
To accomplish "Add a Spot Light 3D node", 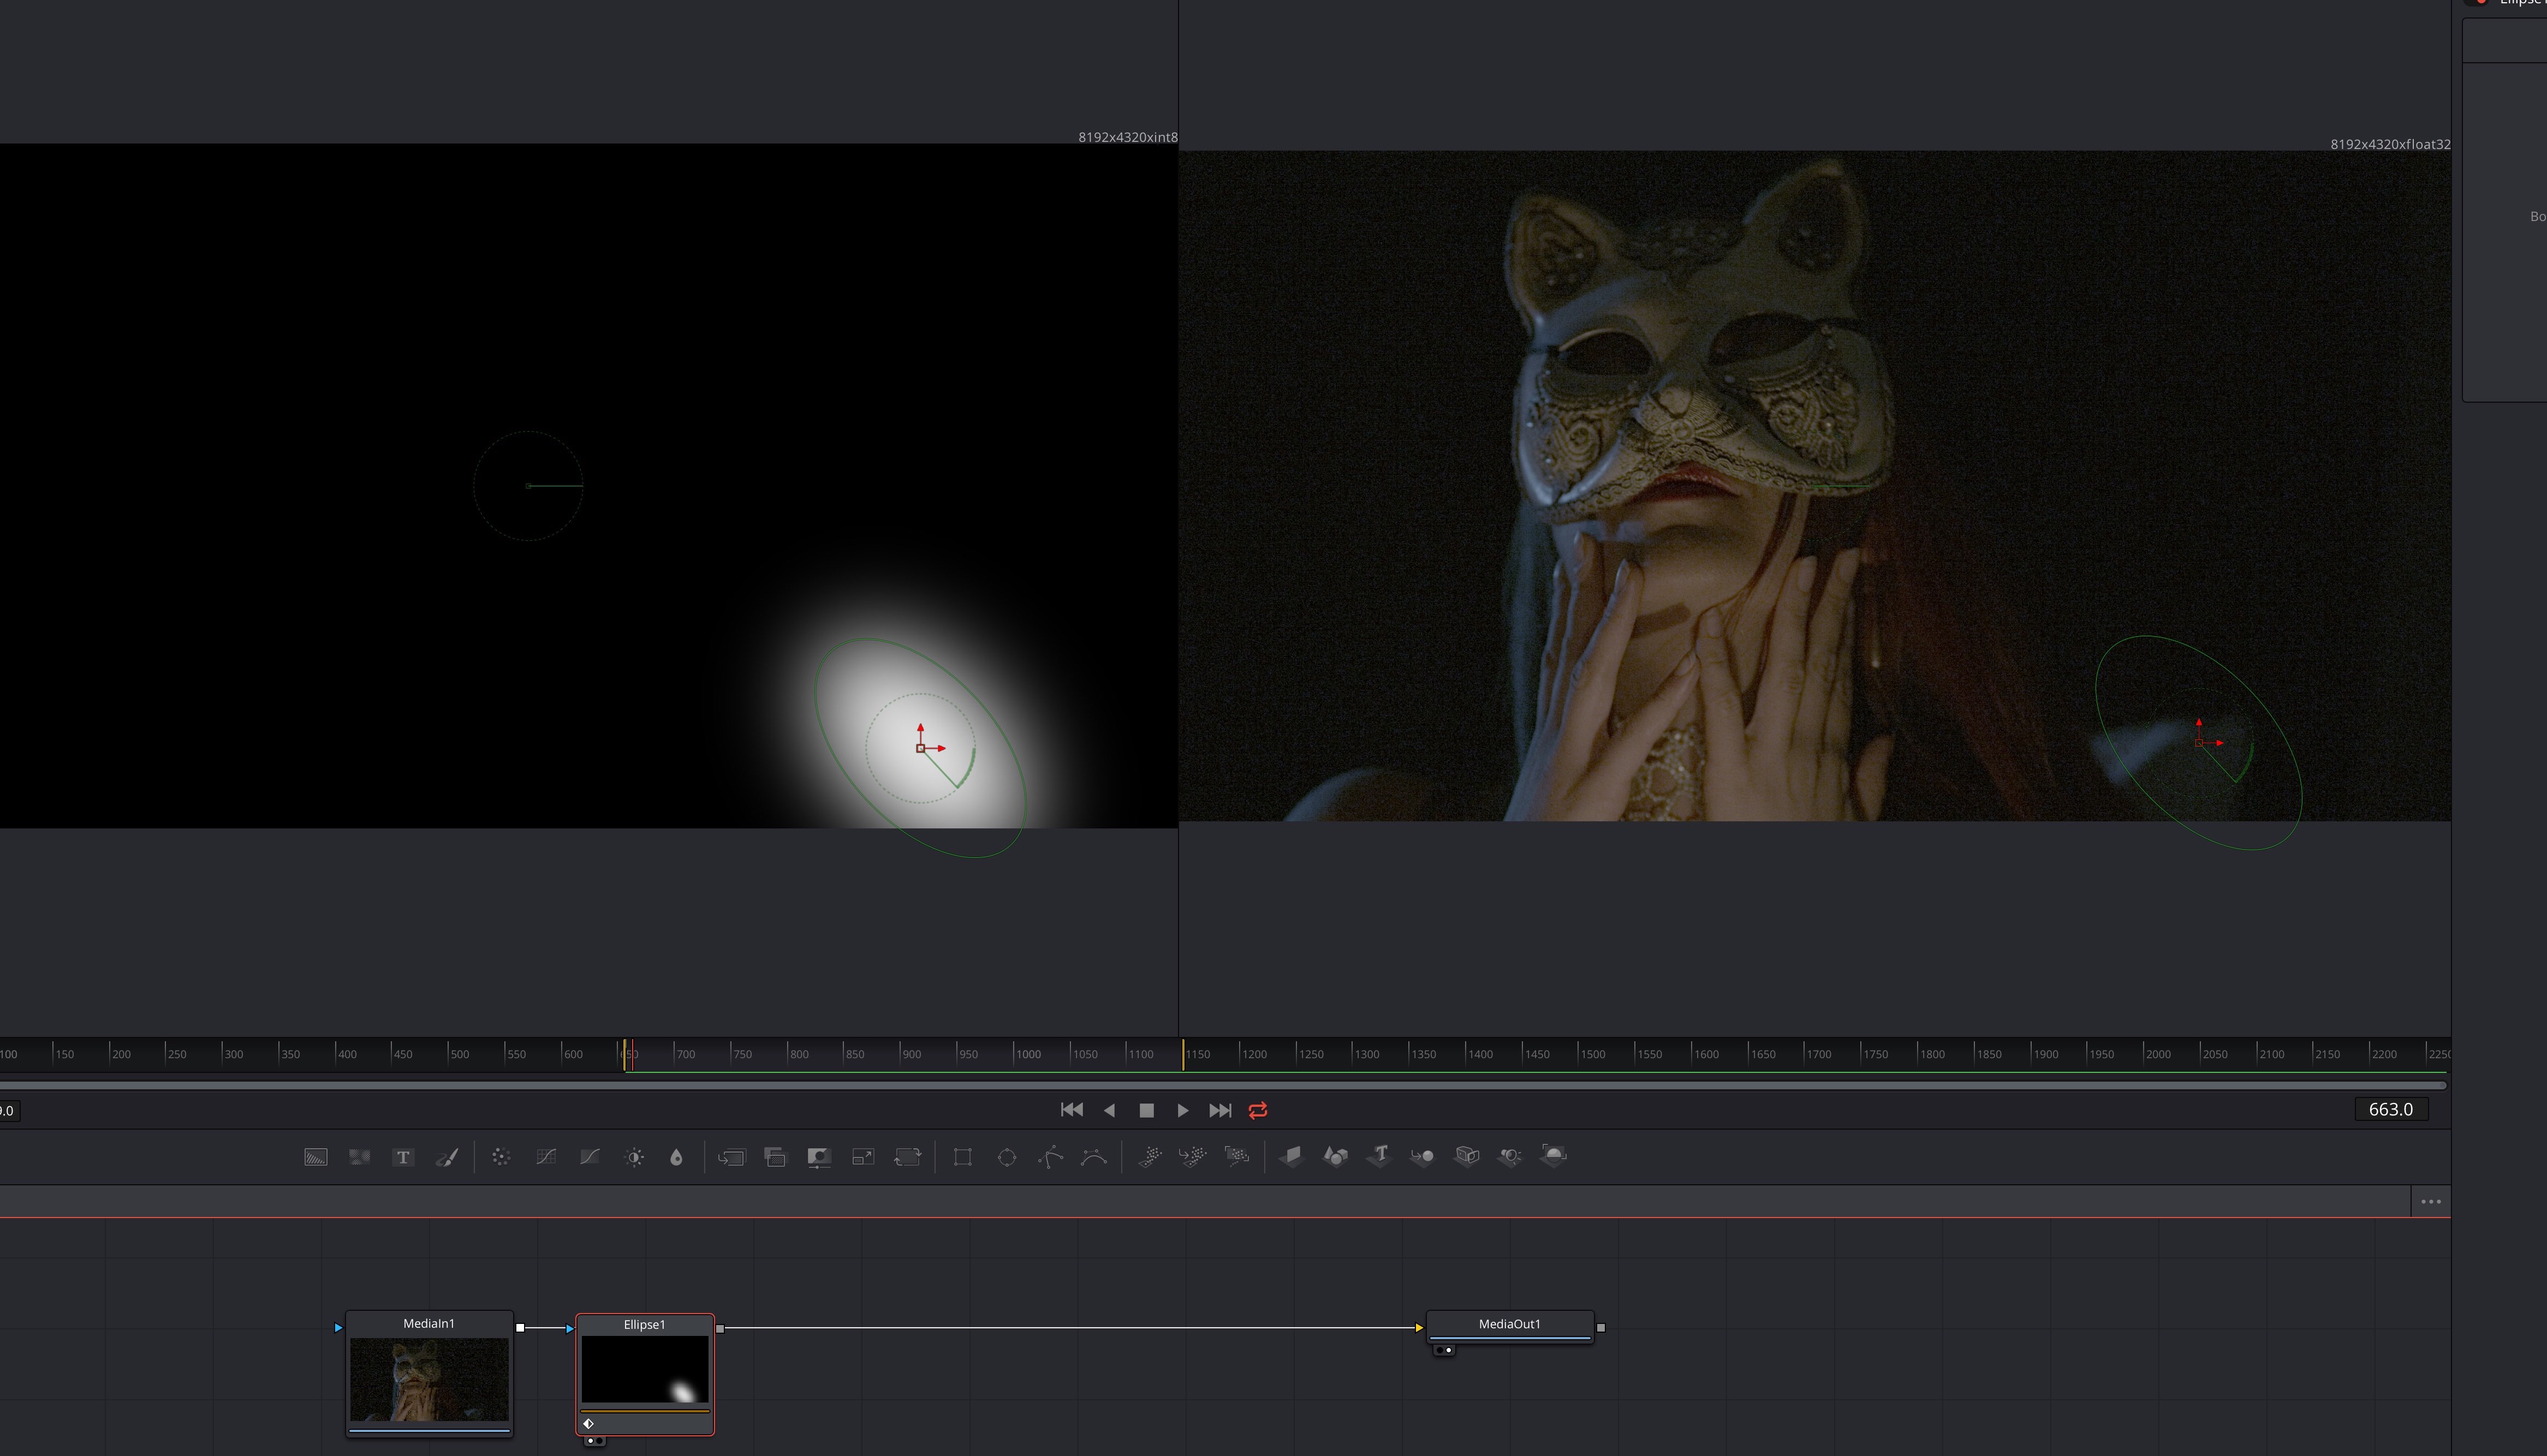I will [x=1510, y=1157].
